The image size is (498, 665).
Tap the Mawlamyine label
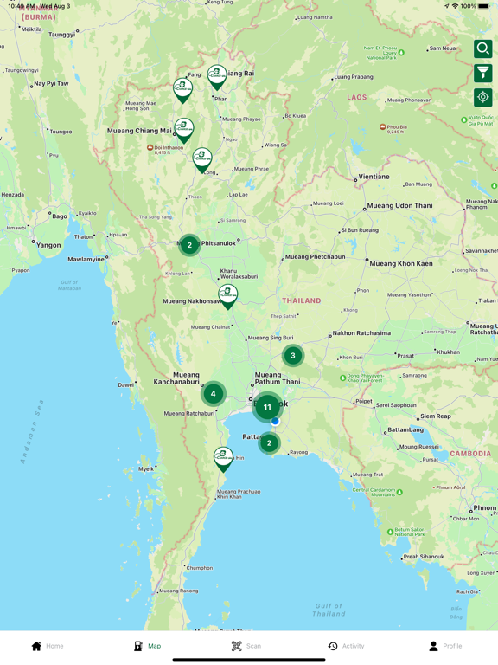pos(86,259)
